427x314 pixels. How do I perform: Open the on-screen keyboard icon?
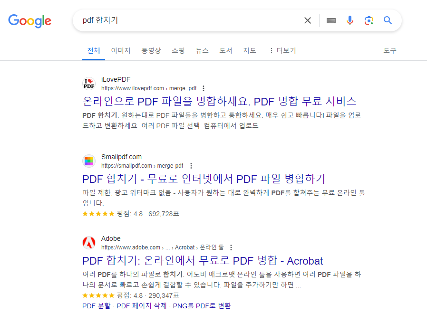[331, 20]
